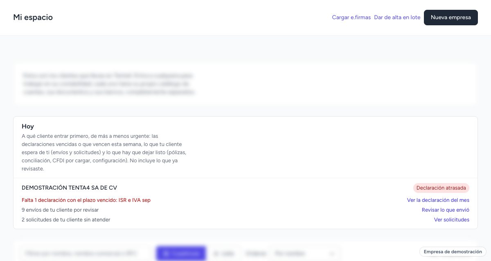Open the Ver solicitudes link

tap(452, 220)
